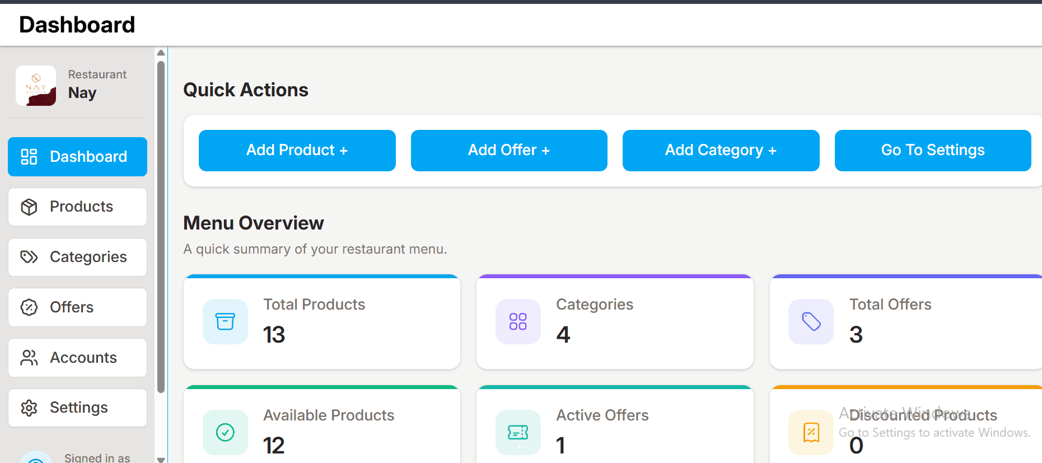Click the Nay restaurant logo thumbnail
This screenshot has width=1042, height=463.
coord(36,86)
